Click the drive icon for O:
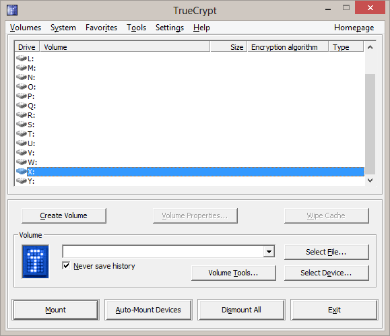The image size is (390, 336). click(22, 87)
